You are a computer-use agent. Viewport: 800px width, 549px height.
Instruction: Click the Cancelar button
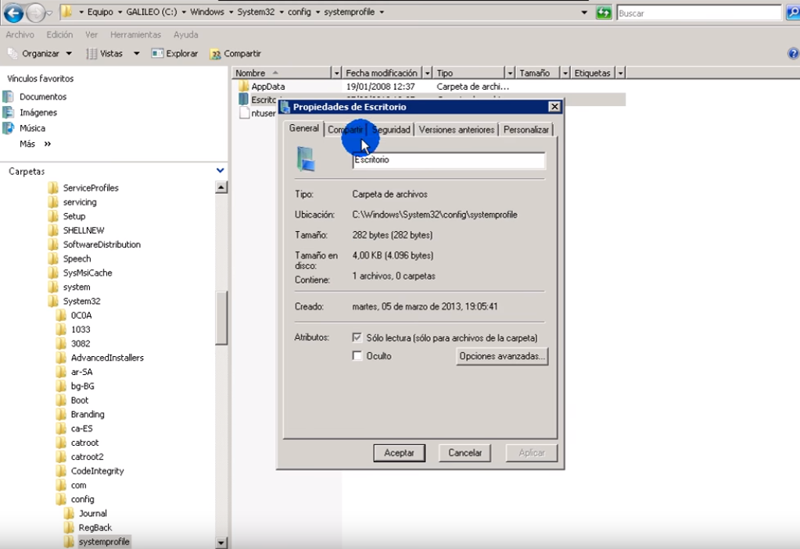tap(465, 453)
